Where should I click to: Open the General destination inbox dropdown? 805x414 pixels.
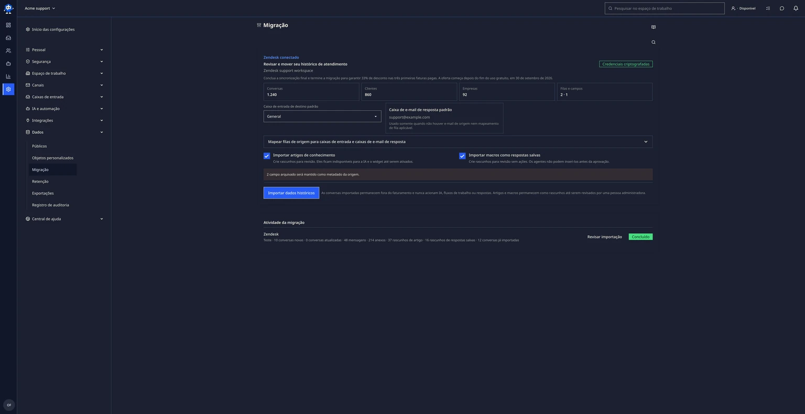(322, 116)
